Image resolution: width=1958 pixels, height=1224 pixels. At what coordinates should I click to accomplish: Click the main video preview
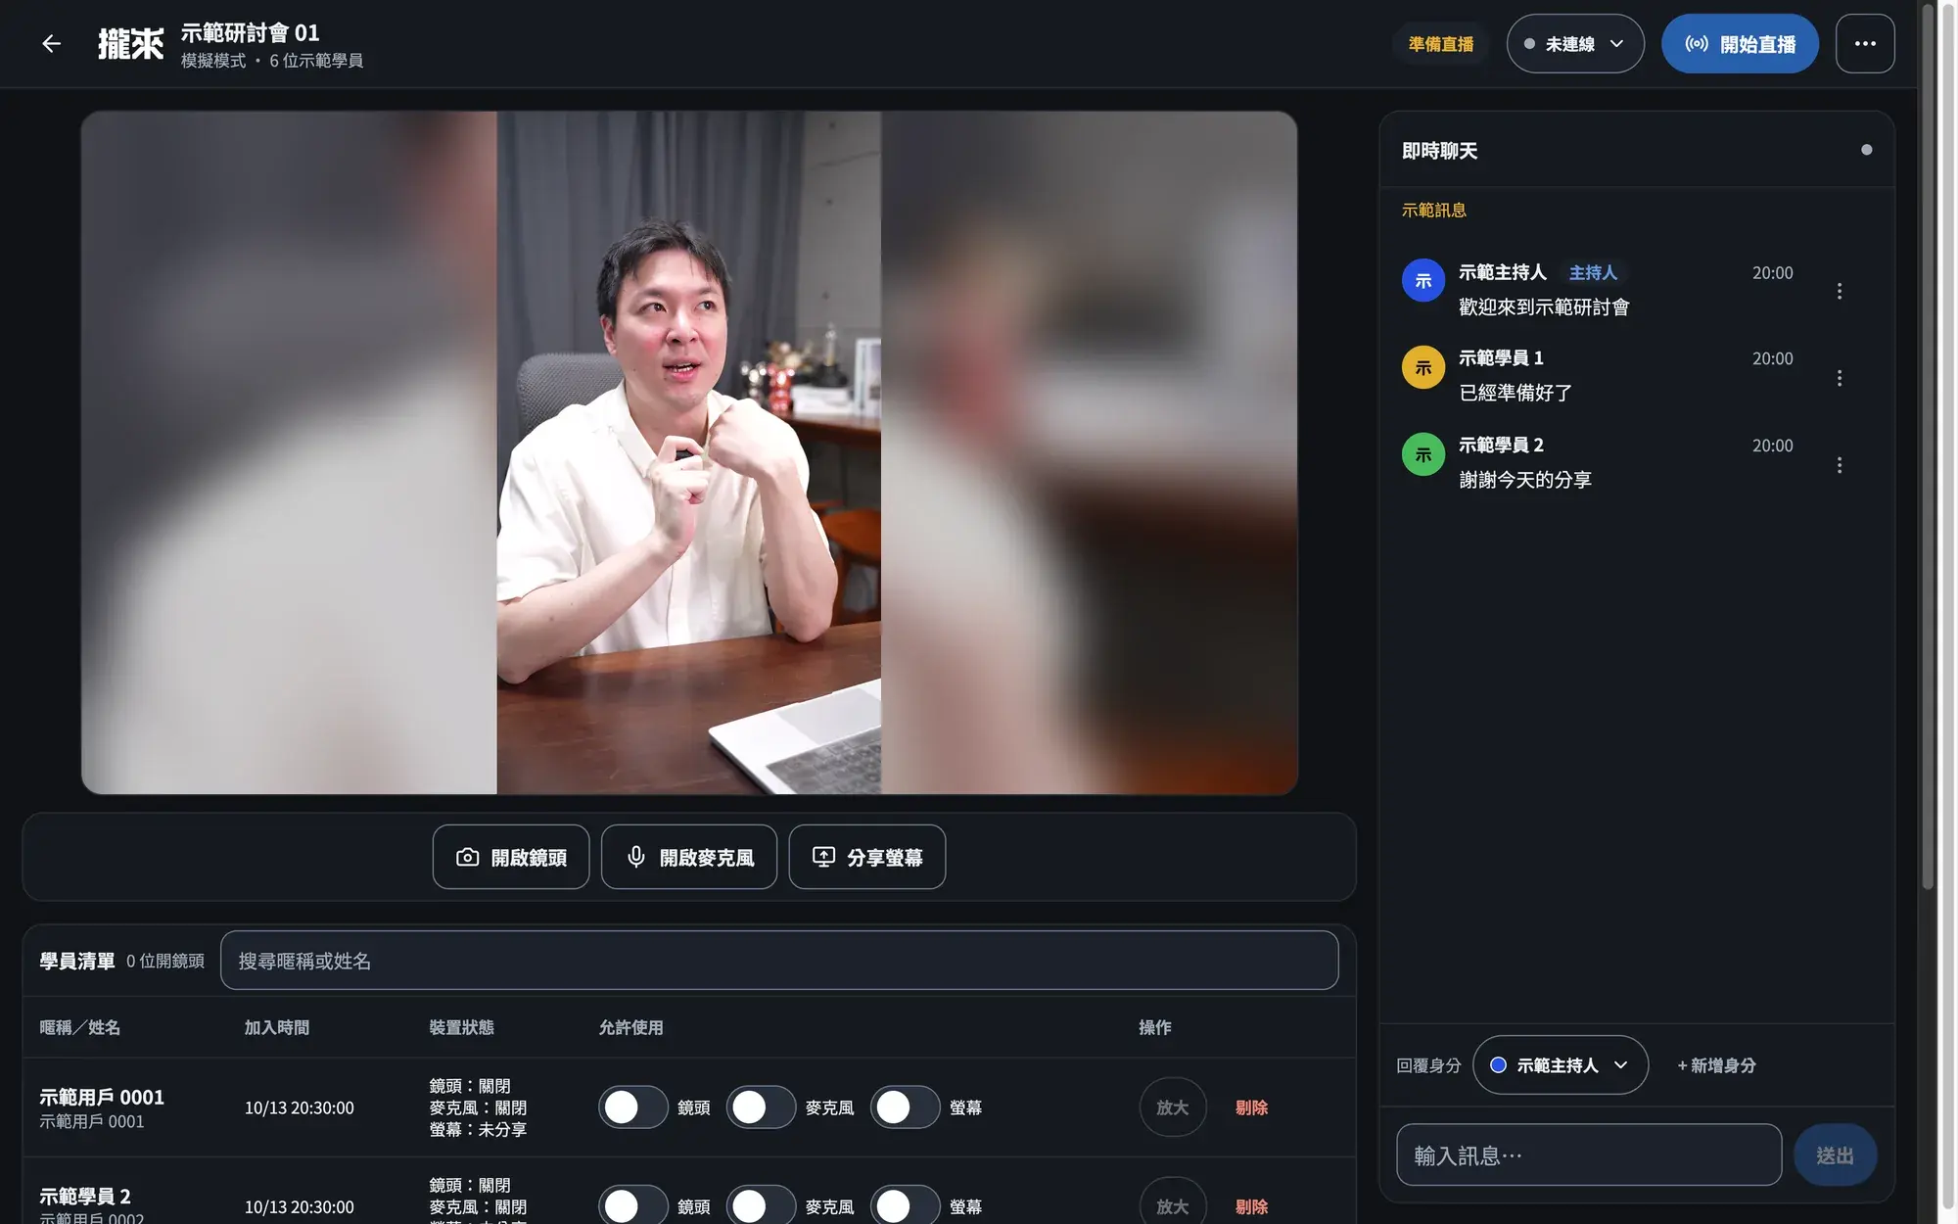click(x=689, y=452)
